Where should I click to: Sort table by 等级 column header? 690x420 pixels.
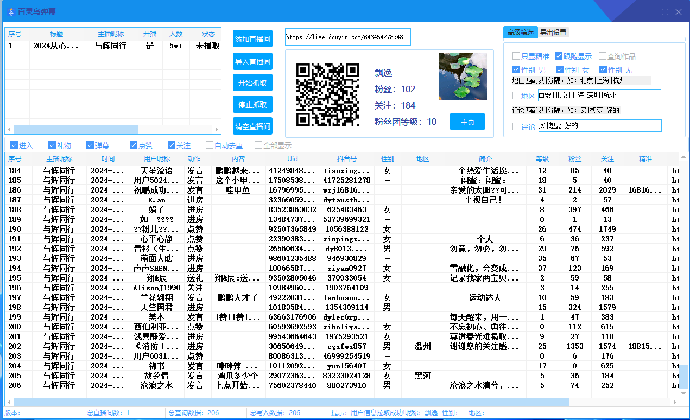[542, 159]
